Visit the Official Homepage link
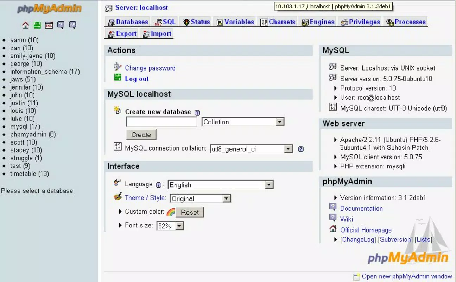Image resolution: width=456 pixels, height=282 pixels. tap(366, 230)
